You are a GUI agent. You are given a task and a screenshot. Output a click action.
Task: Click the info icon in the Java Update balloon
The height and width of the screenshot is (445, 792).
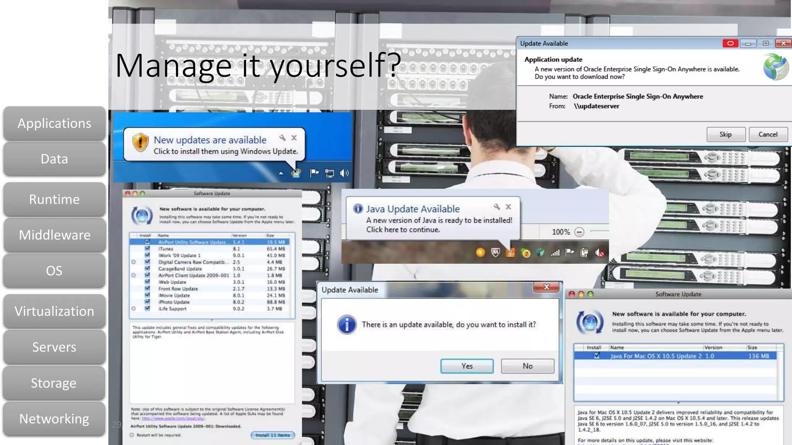coord(358,209)
